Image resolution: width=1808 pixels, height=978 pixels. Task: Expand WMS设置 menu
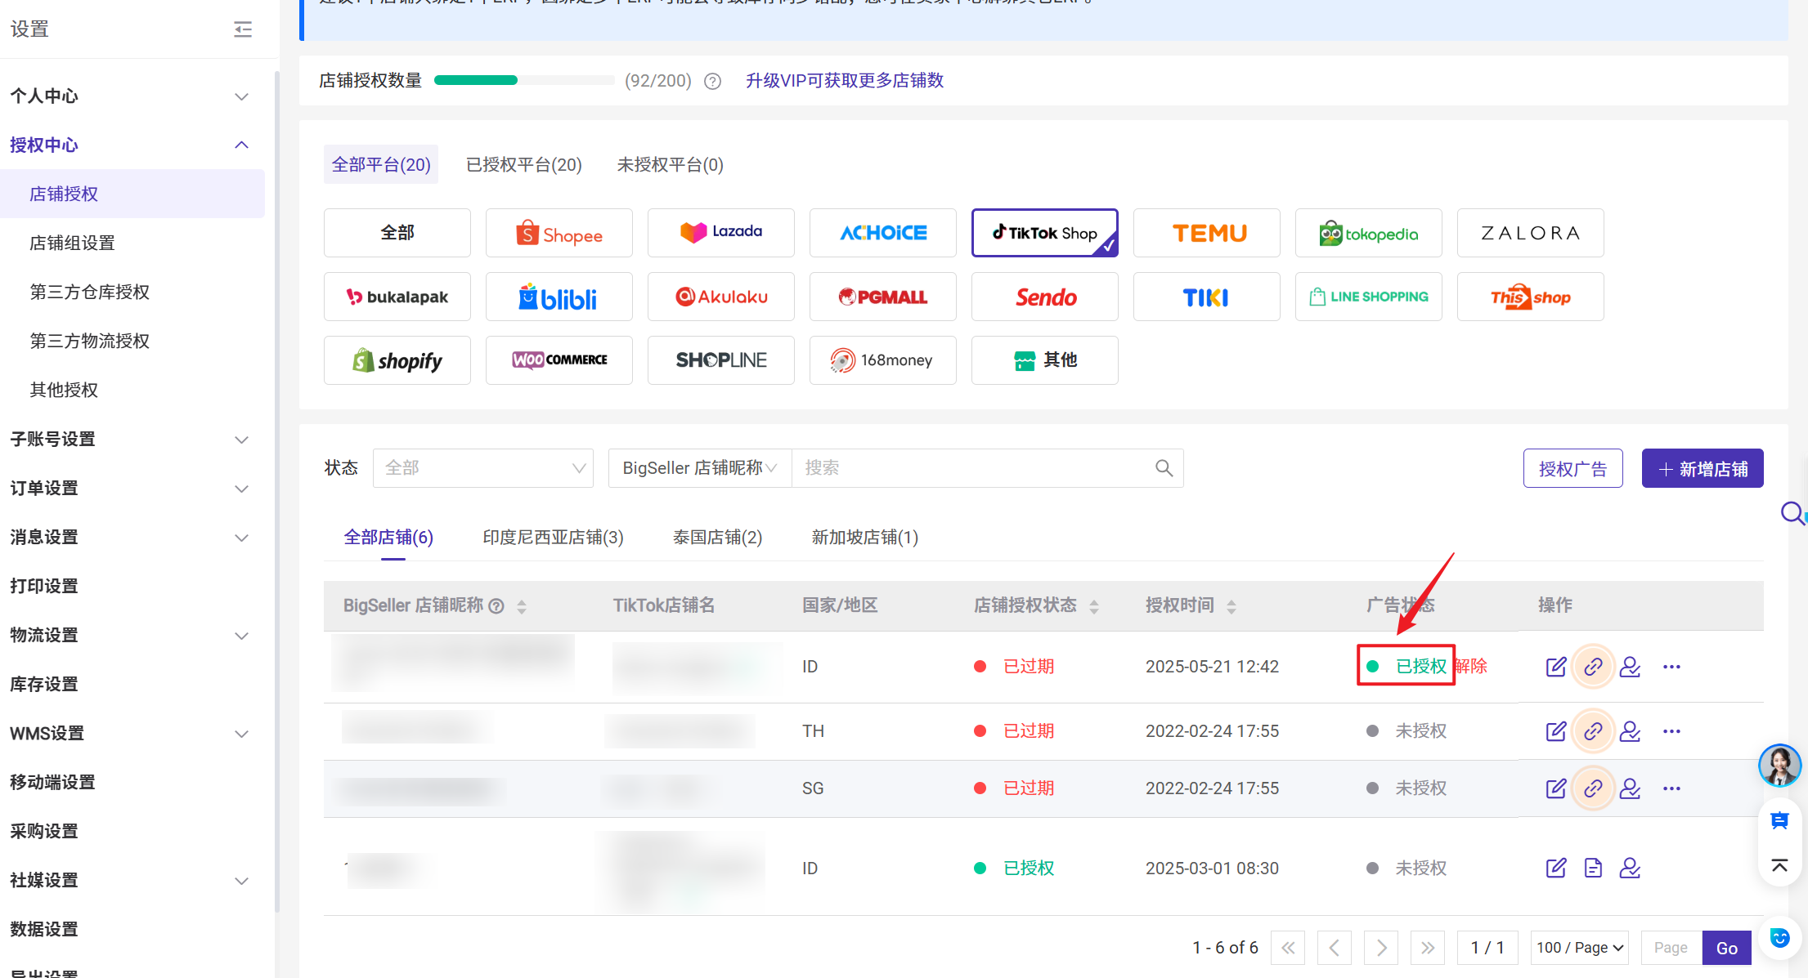241,734
